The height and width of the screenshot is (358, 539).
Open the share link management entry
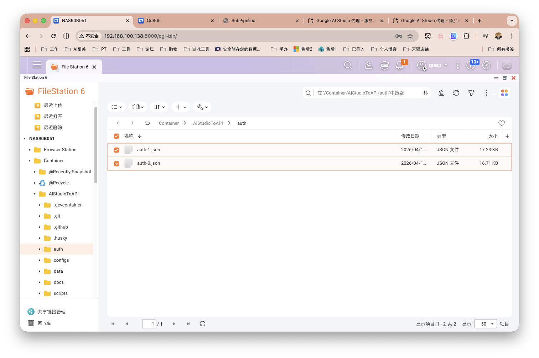tap(51, 312)
